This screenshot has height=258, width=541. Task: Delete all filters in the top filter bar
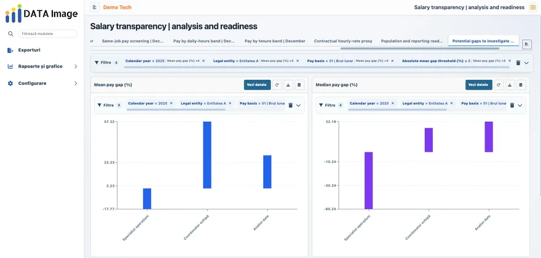point(518,63)
